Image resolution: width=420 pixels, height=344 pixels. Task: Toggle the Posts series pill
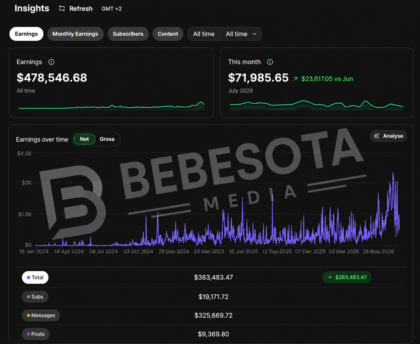coord(36,334)
